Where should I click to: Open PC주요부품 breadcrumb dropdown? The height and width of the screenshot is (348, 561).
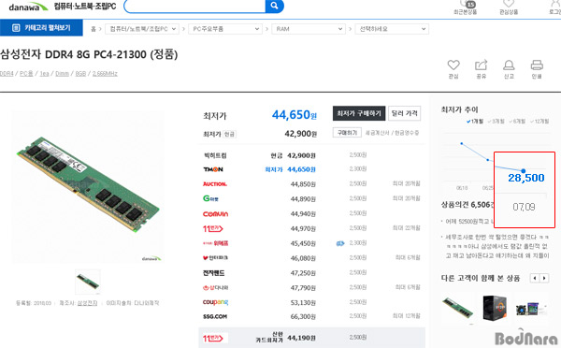click(225, 29)
